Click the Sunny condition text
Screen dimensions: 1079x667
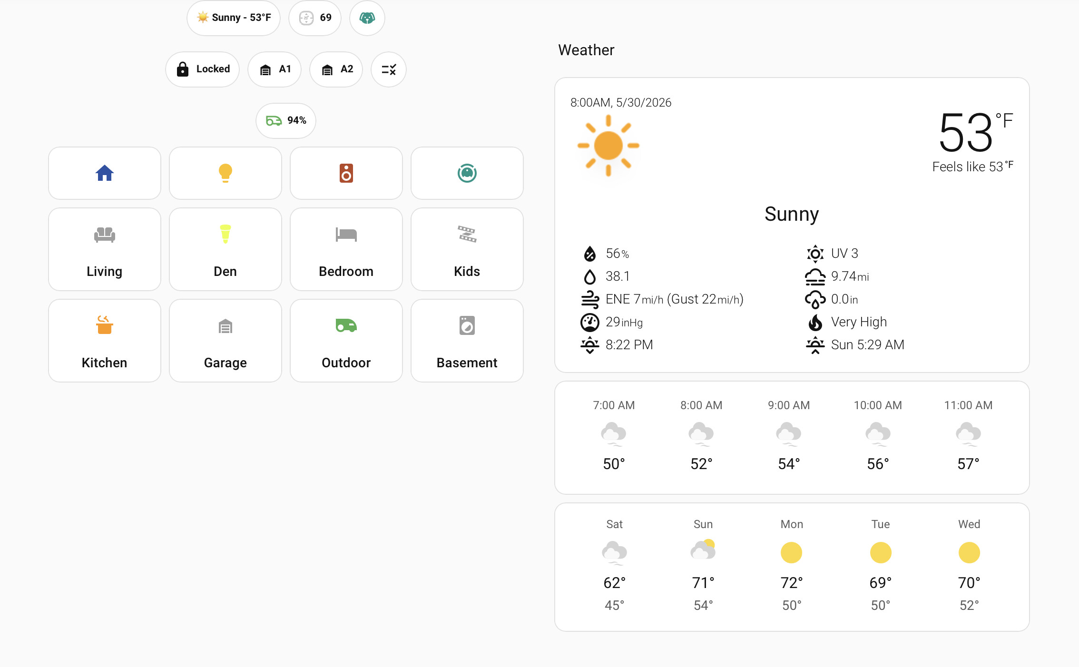coord(792,214)
